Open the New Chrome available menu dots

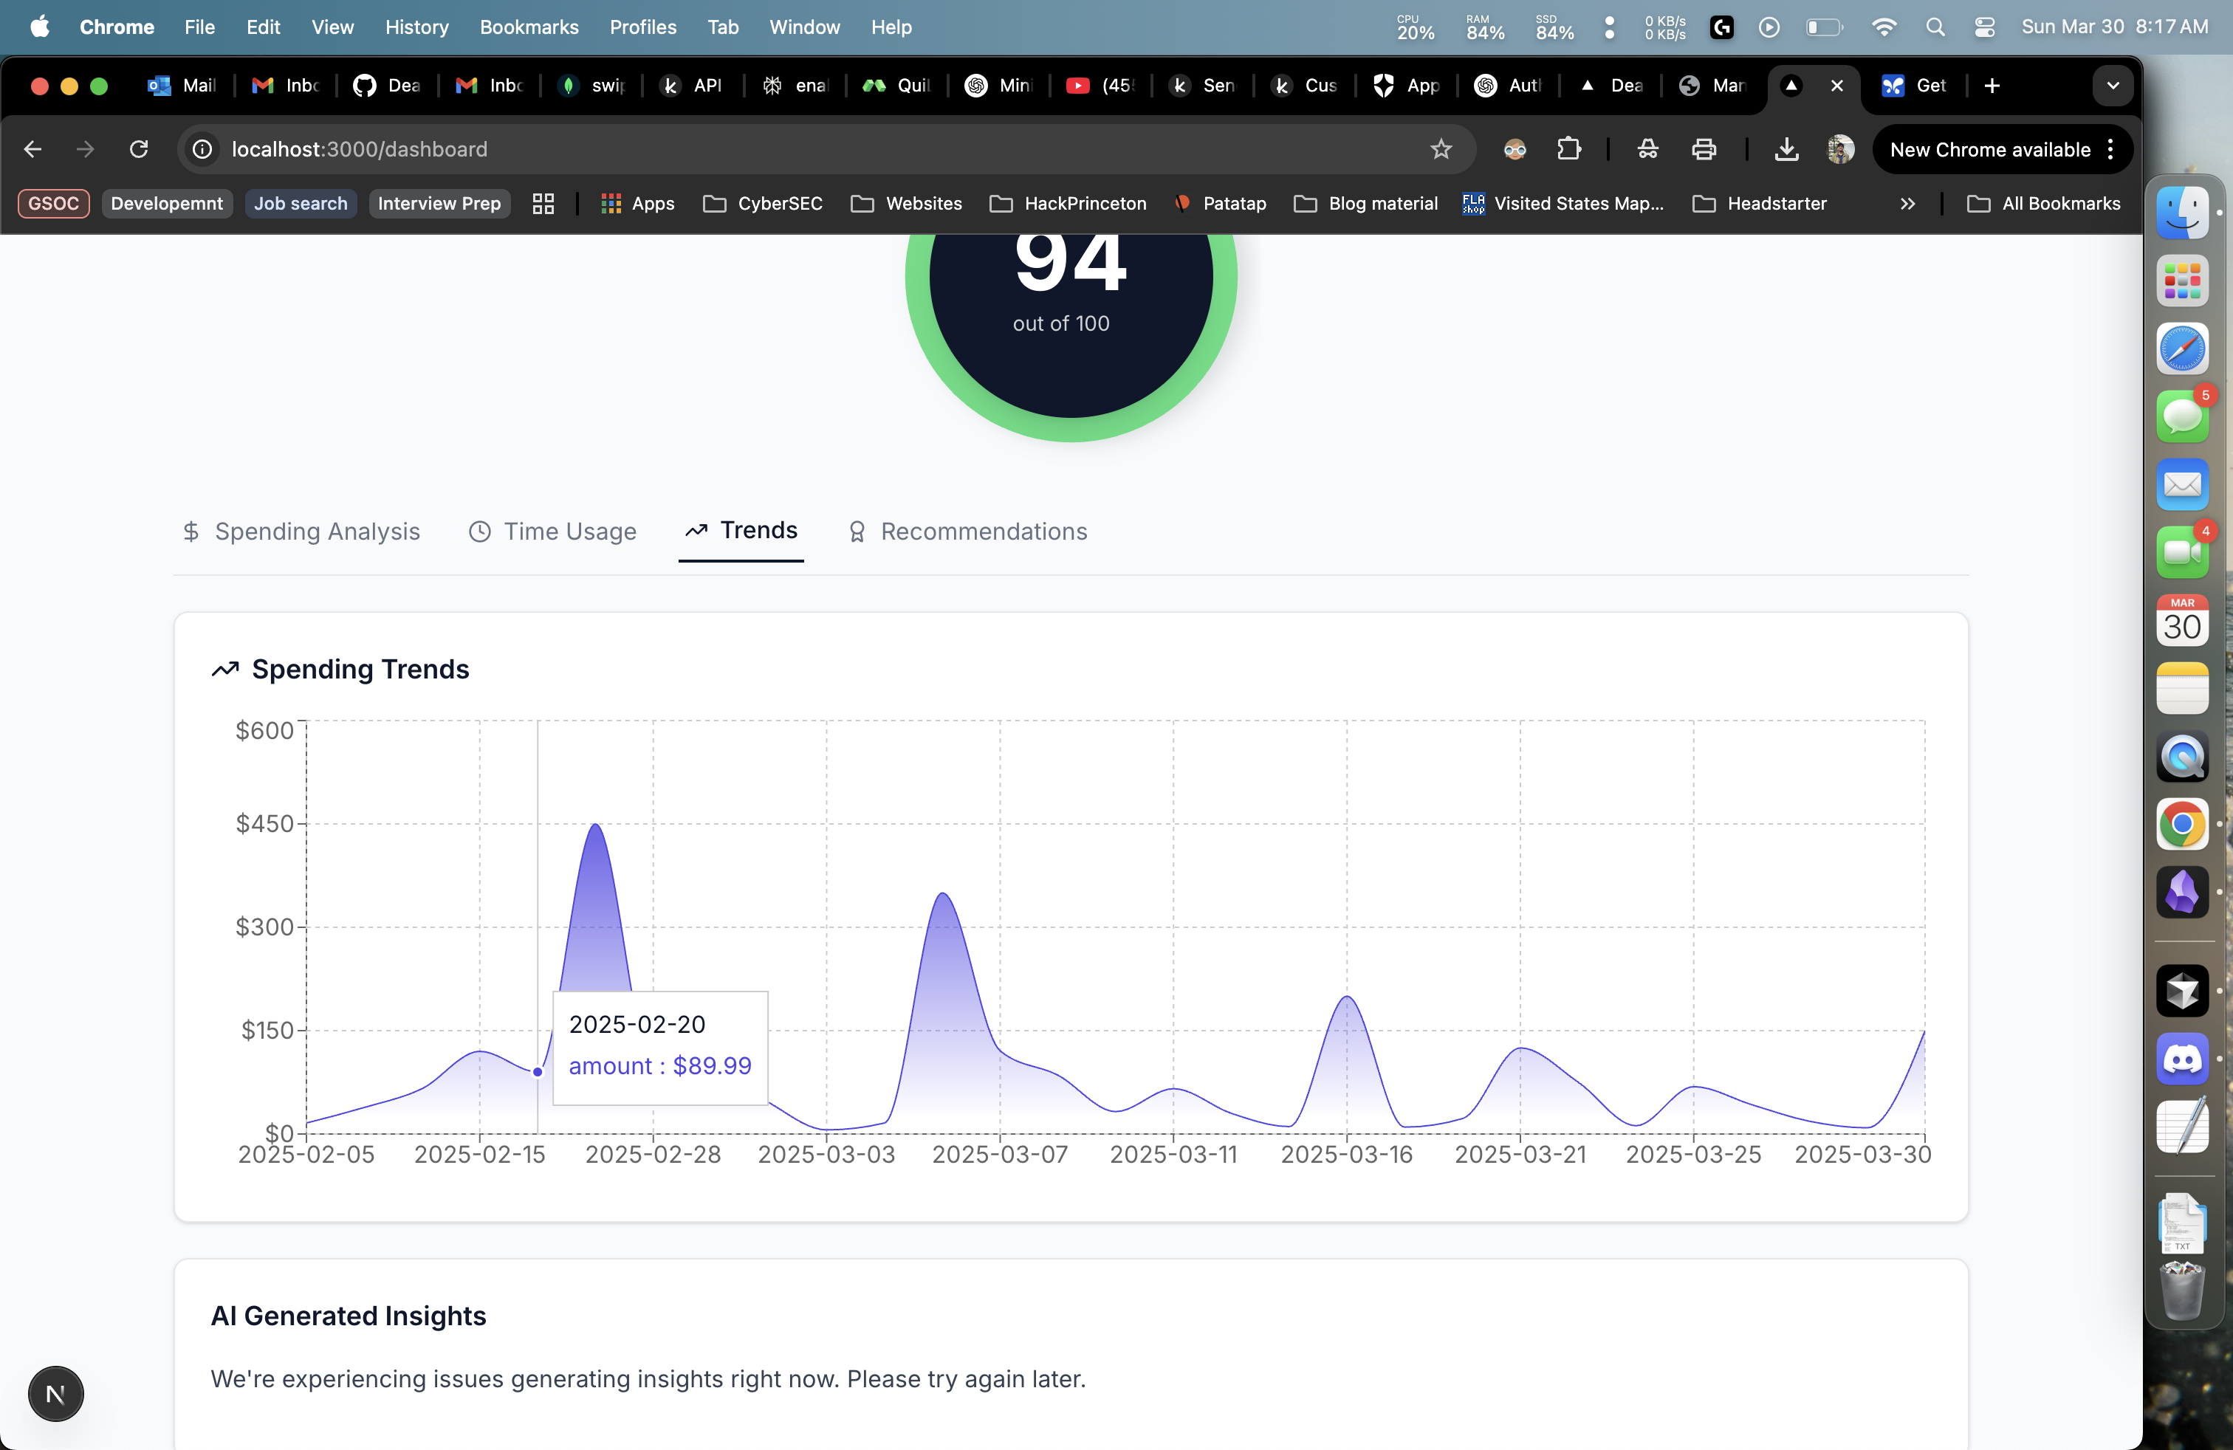point(2110,149)
